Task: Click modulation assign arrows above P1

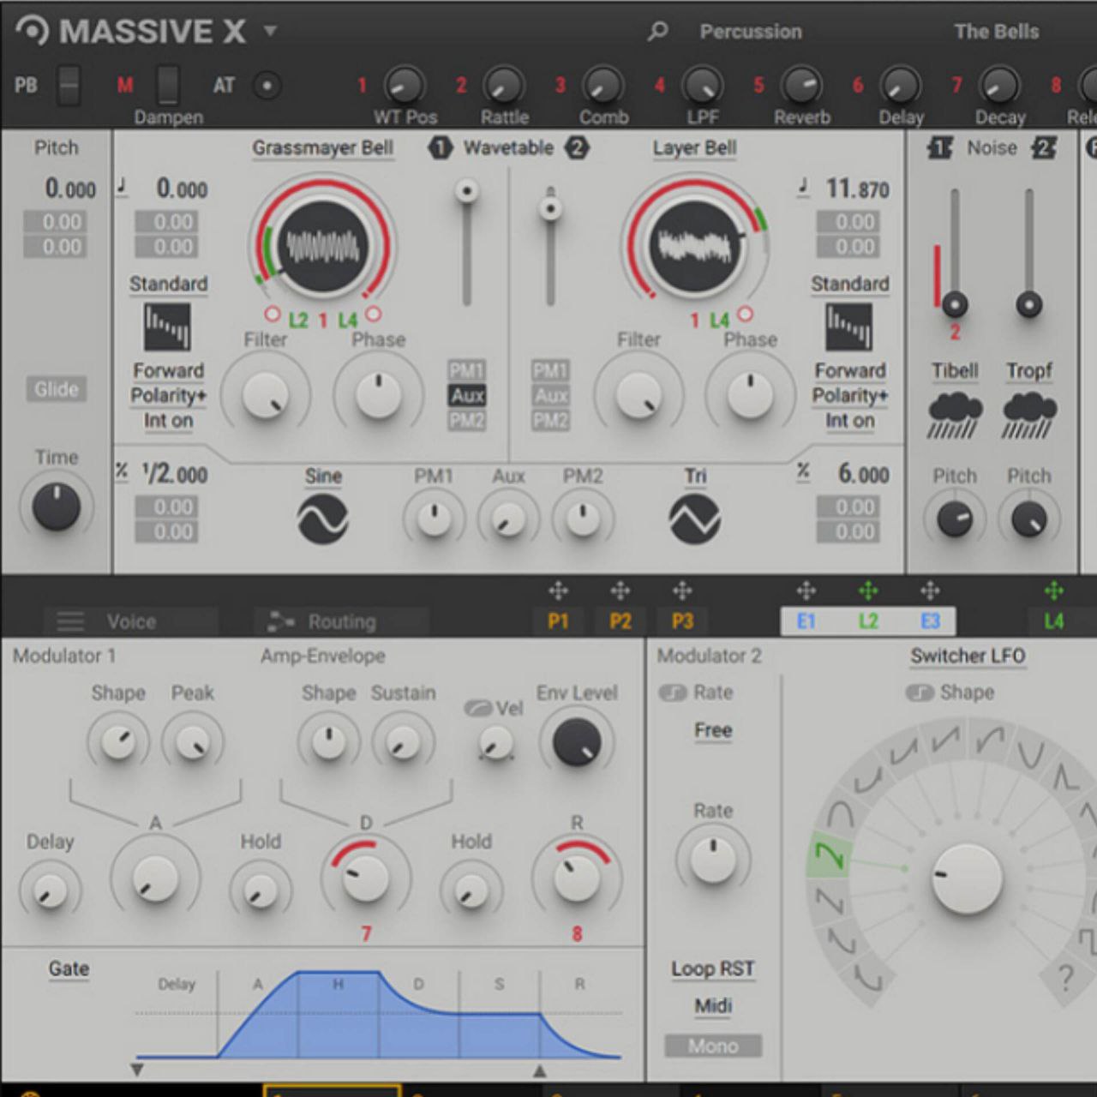Action: pyautogui.click(x=558, y=590)
